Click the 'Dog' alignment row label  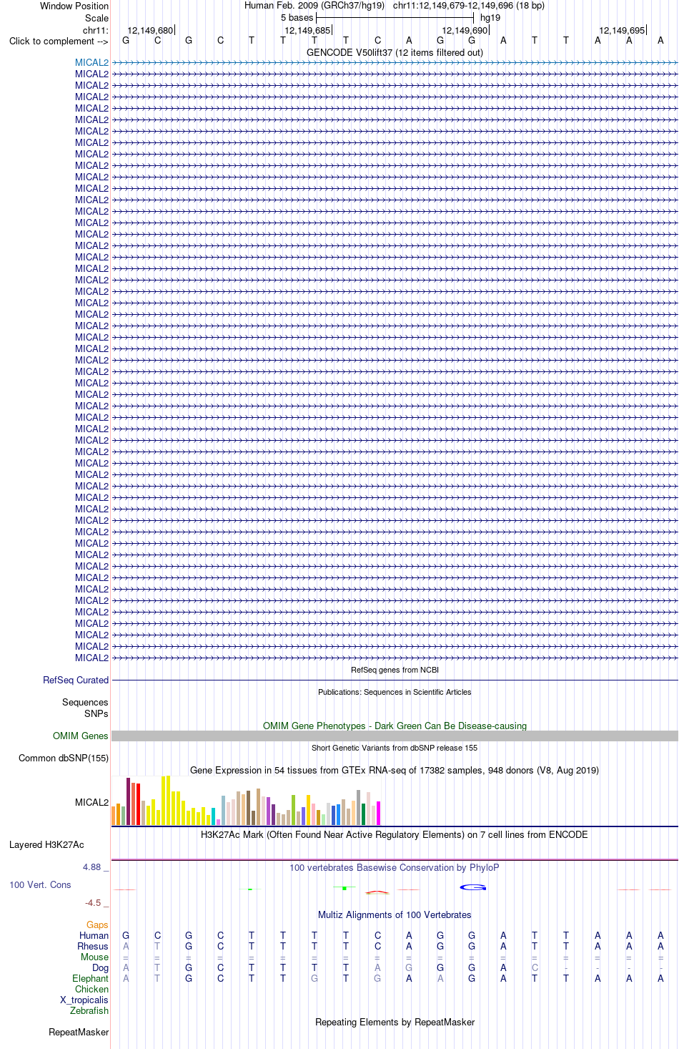click(101, 968)
